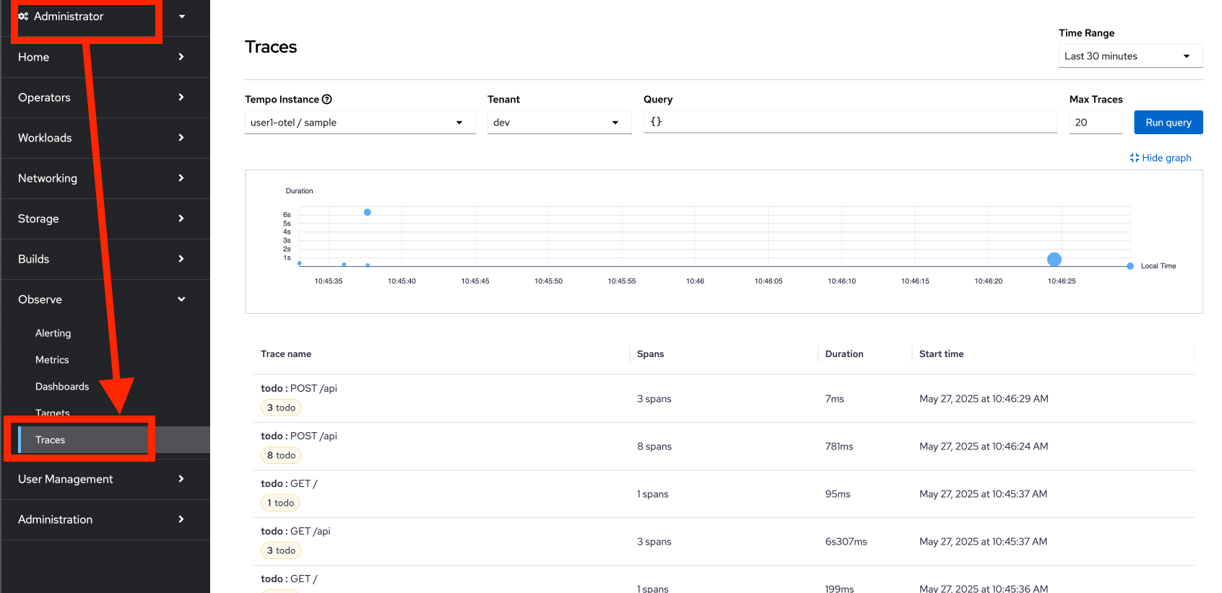Sort by Duration column header
This screenshot has height=593, width=1222.
point(844,354)
